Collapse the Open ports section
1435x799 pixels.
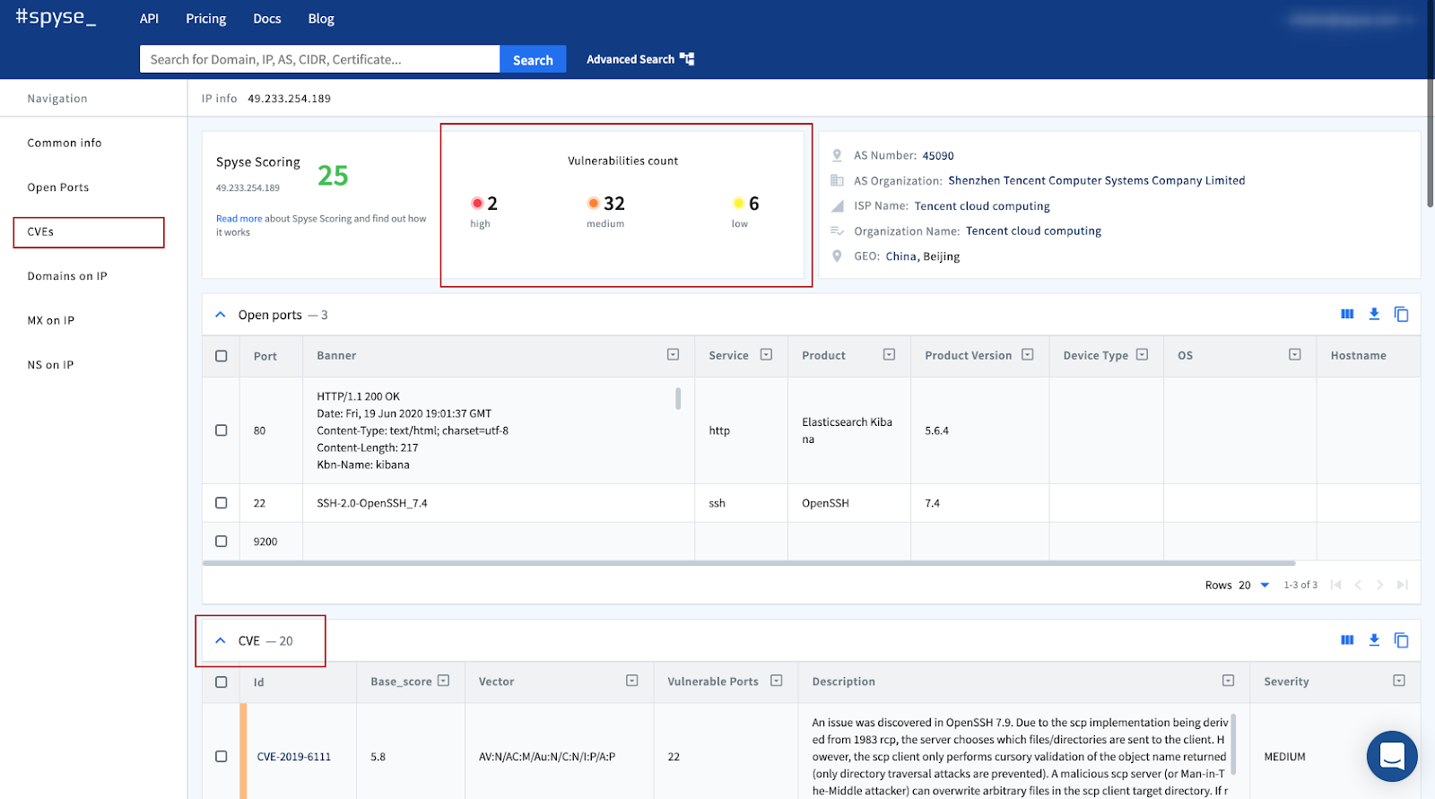pyautogui.click(x=221, y=315)
